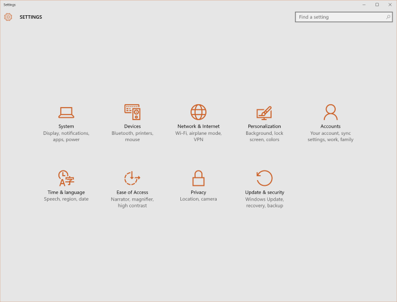
Task: Click the 'Your account, sync settings' description
Action: [331, 137]
